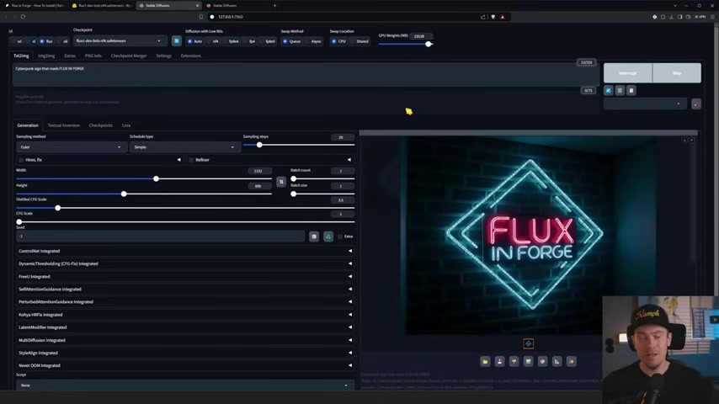Open the browser hamburger menu
Screen dimensions: 719x404
click(712, 17)
